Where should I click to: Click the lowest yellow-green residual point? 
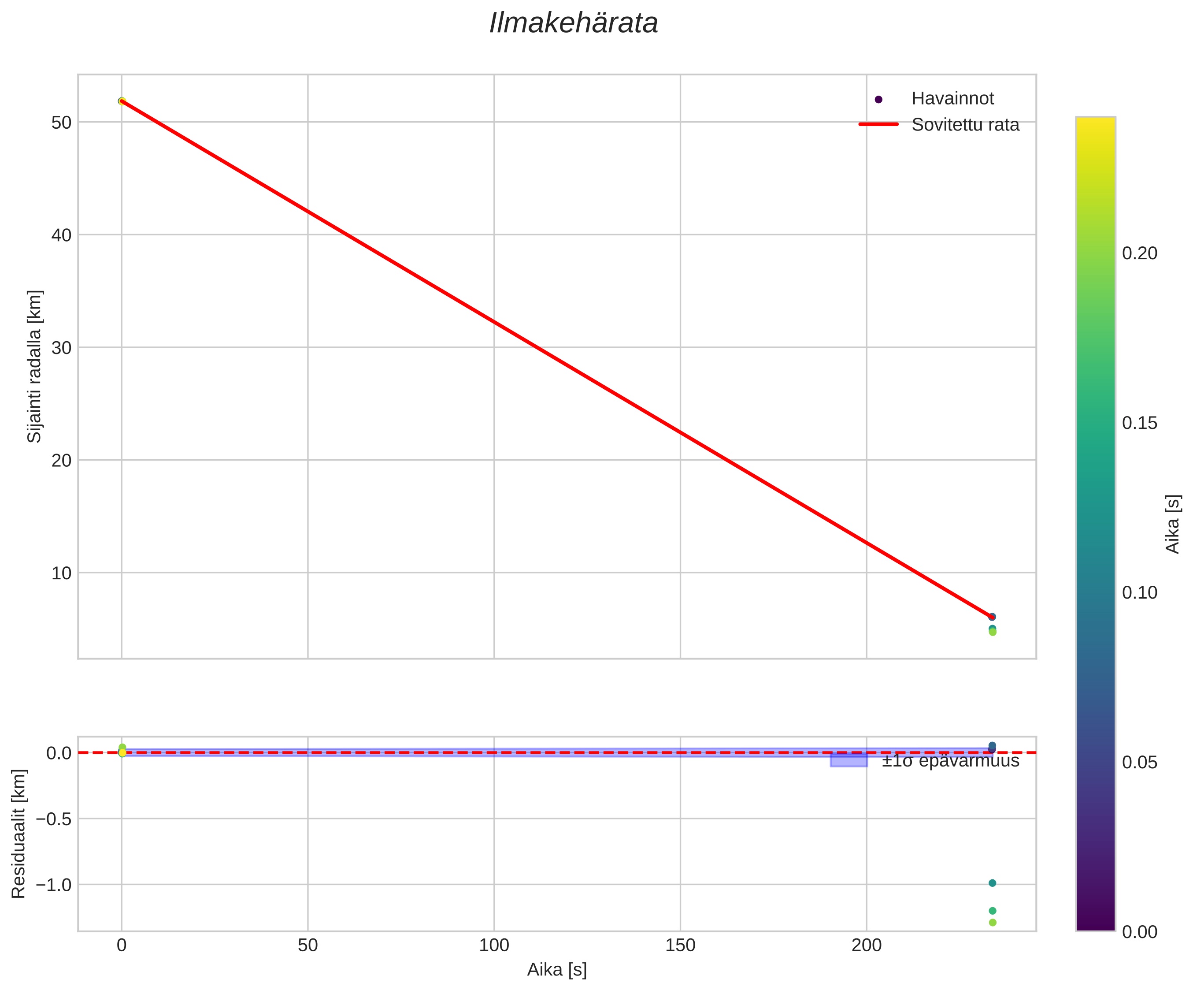[x=993, y=923]
